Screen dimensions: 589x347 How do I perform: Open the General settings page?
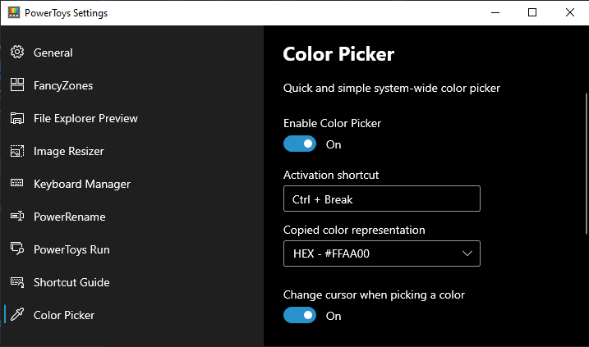click(131, 53)
